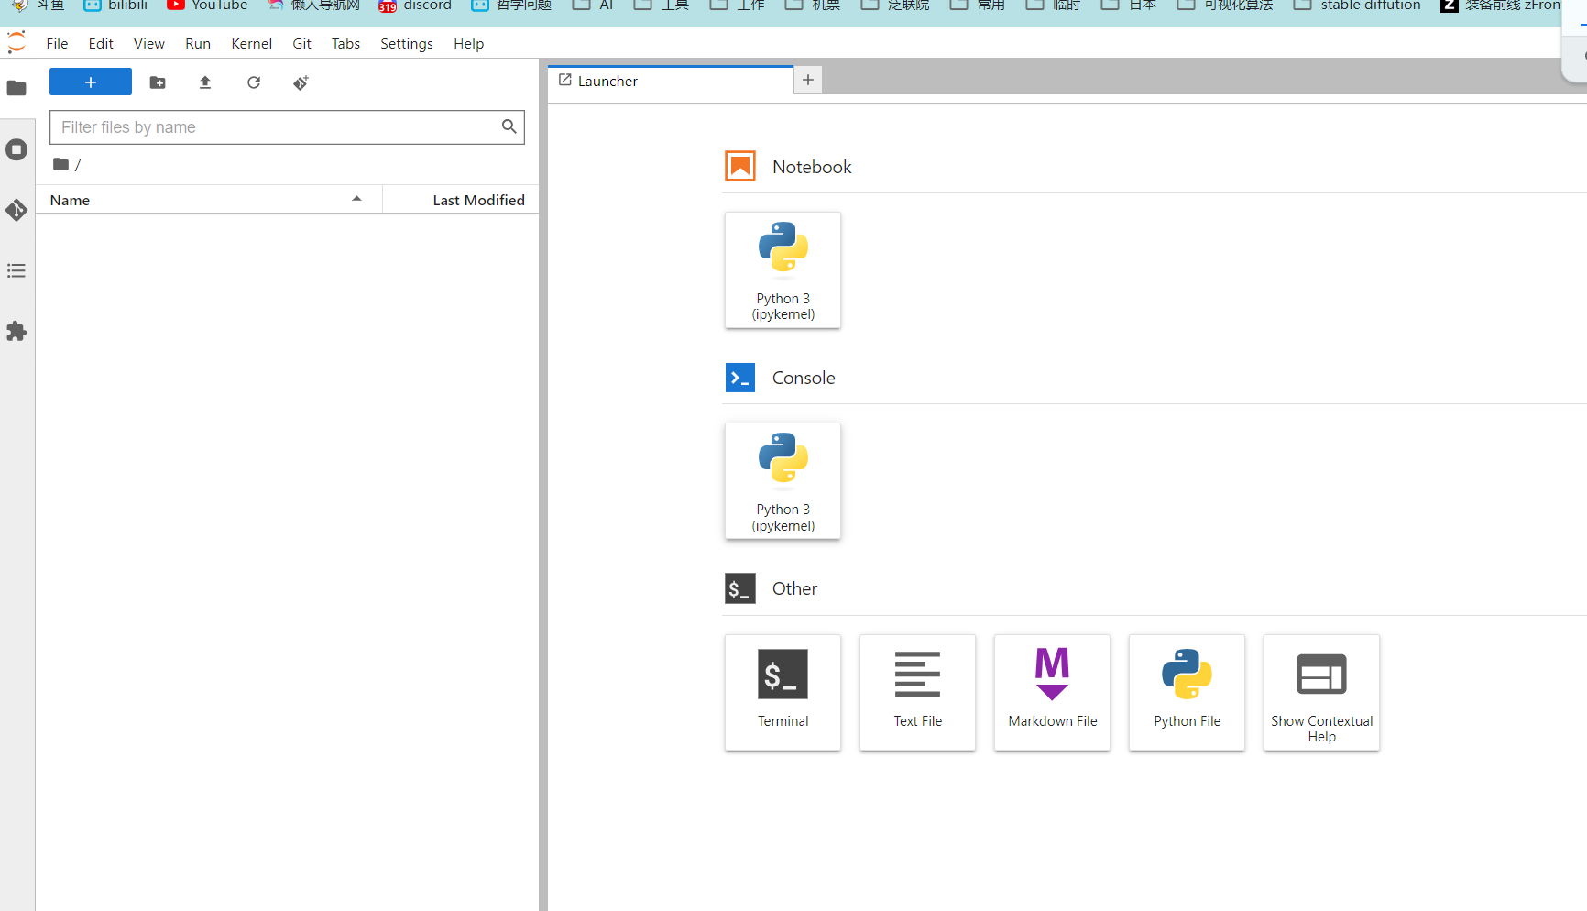Sort files by Last Modified
Viewport: 1587px width, 911px height.
pyautogui.click(x=461, y=200)
